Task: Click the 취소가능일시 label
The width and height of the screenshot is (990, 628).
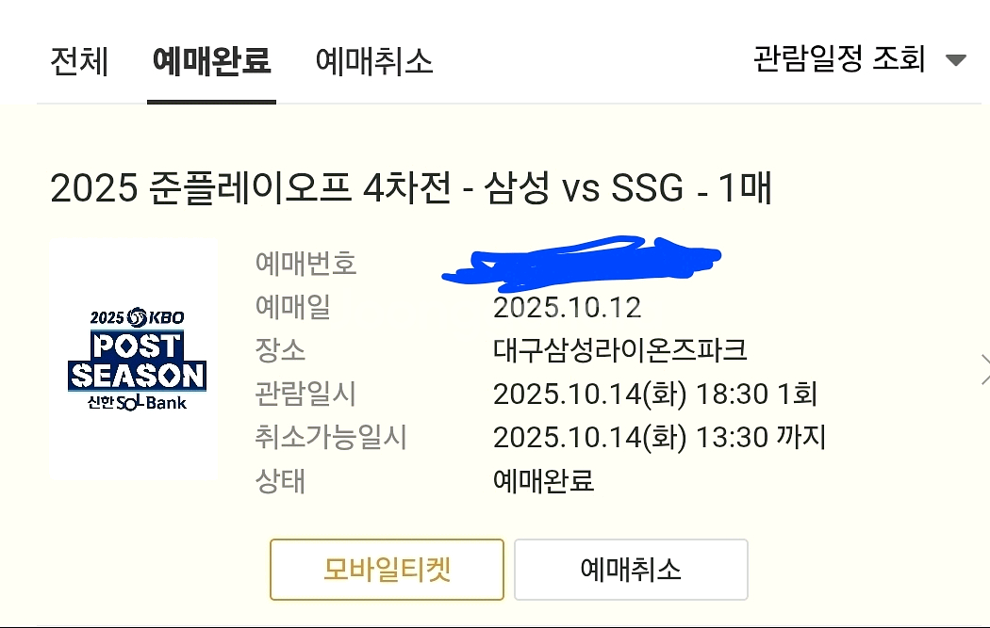Action: (331, 438)
